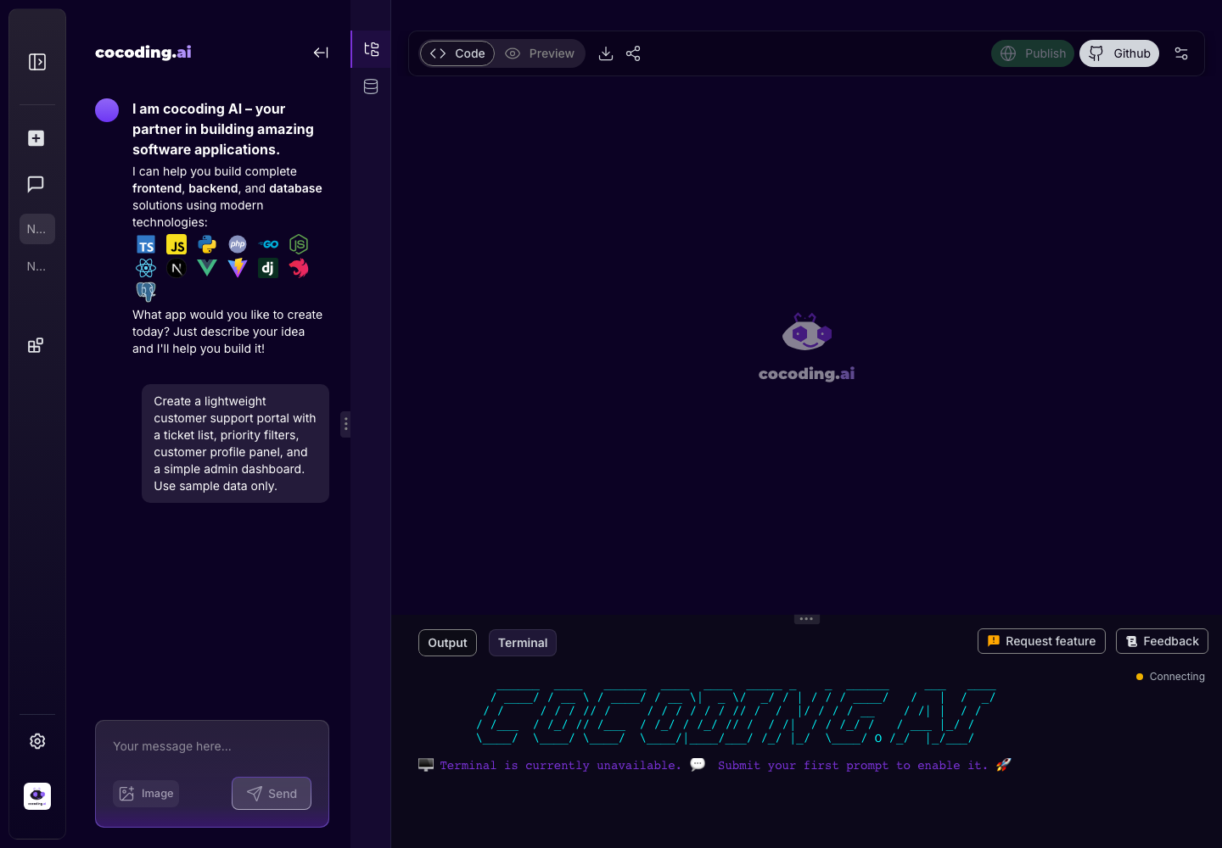
Task: Click the JavaScript technology icon
Action: (177, 245)
